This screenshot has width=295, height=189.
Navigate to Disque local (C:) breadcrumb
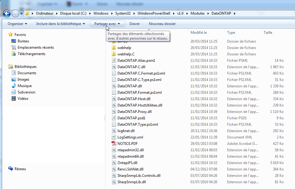point(73,13)
